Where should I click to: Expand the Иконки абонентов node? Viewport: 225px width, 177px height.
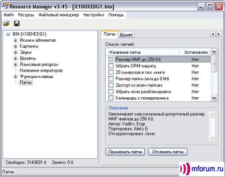(x=15, y=40)
